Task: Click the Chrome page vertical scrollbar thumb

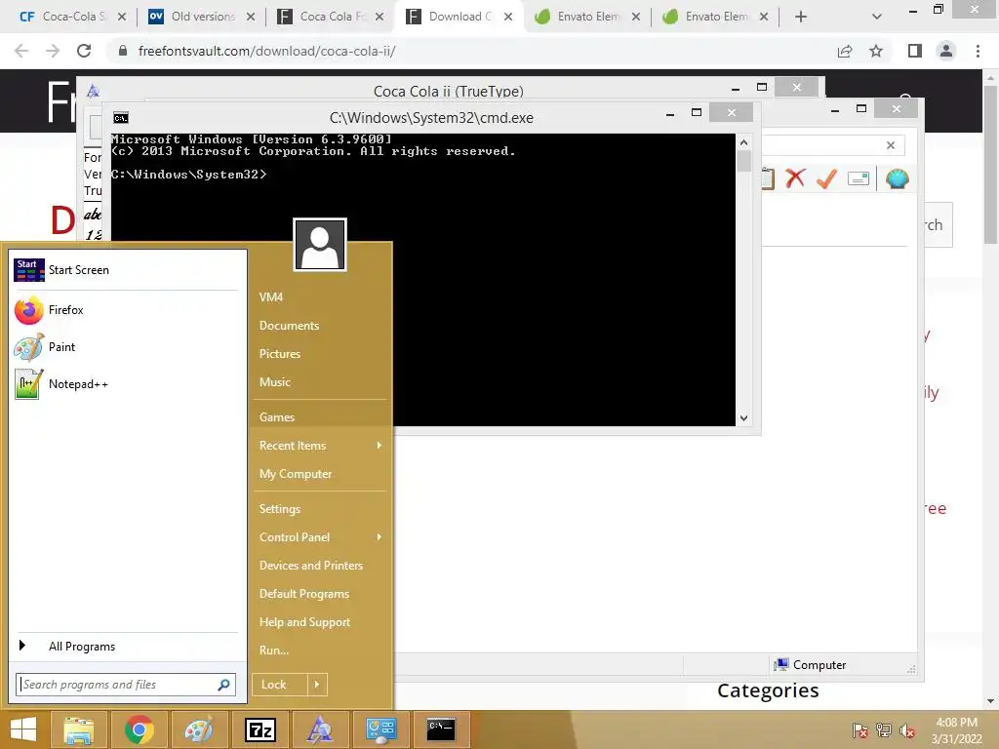Action: 991,164
